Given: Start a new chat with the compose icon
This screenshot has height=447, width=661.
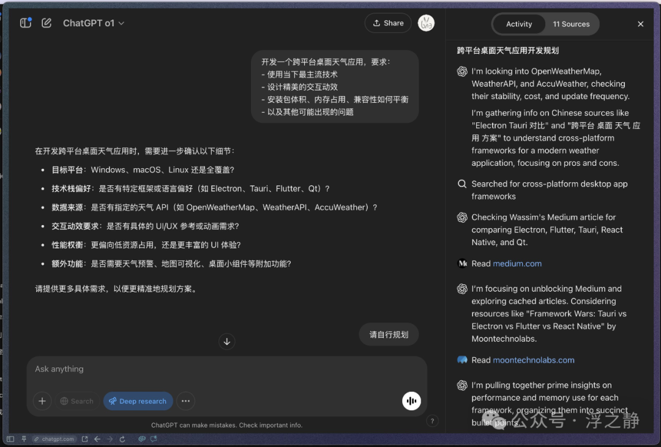Looking at the screenshot, I should tap(47, 23).
